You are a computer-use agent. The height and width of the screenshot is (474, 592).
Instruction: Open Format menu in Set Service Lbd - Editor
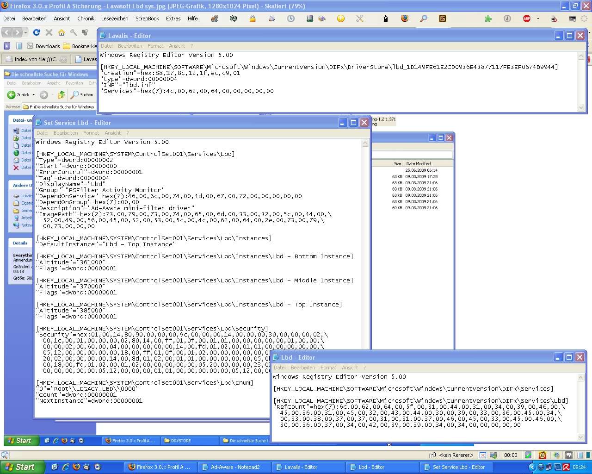pos(91,133)
